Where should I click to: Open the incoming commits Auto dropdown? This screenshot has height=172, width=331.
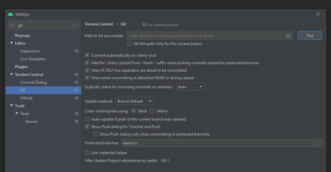pyautogui.click(x=190, y=87)
